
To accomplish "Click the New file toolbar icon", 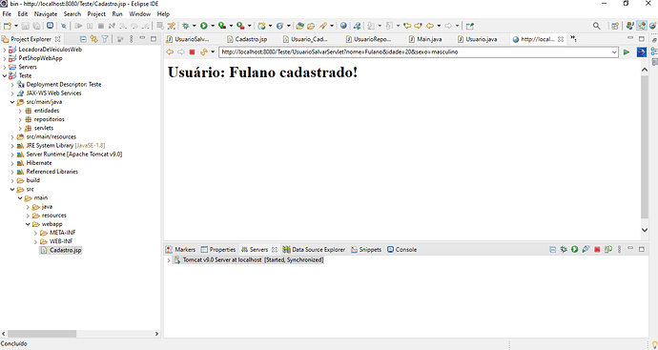I will pyautogui.click(x=8, y=26).
